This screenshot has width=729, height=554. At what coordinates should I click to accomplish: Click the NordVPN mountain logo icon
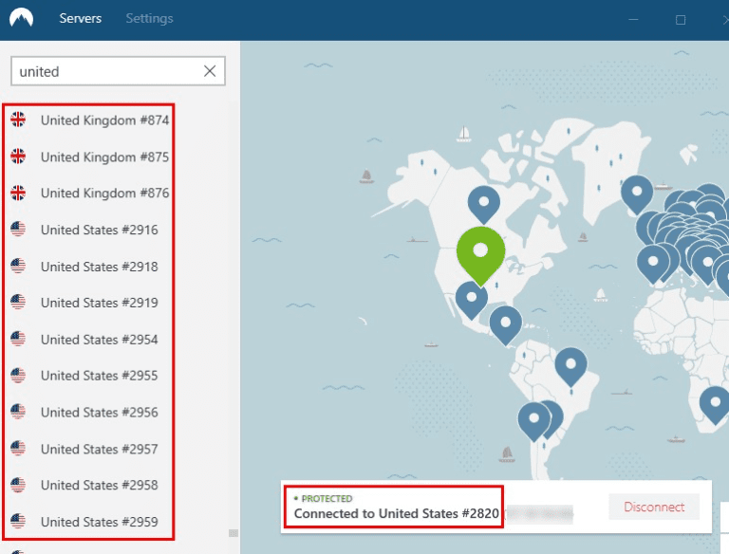[x=20, y=19]
